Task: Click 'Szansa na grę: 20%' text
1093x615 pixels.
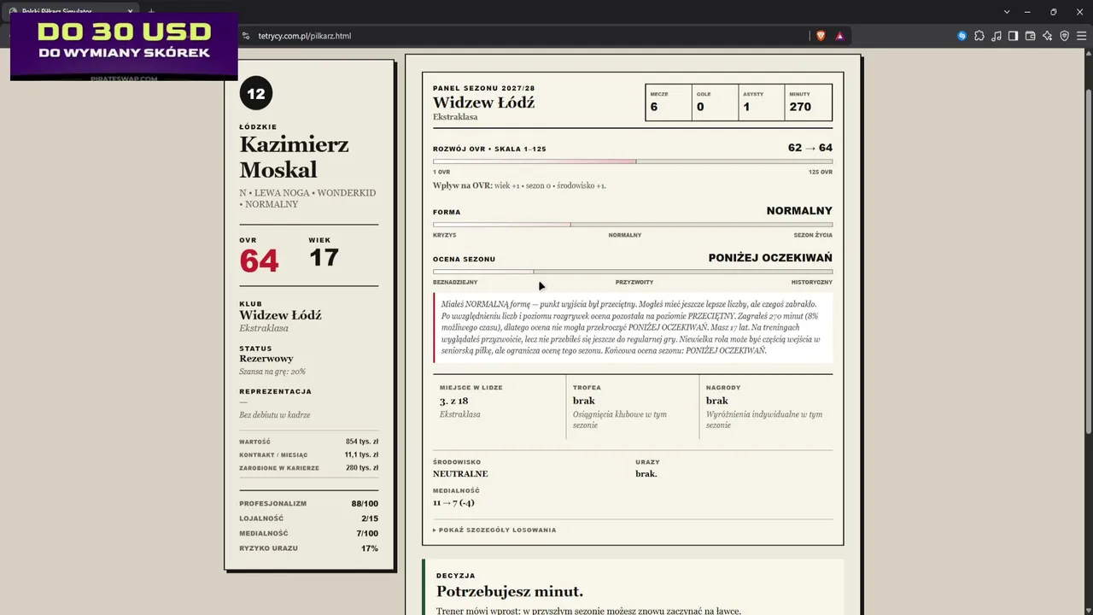Action: [272, 372]
